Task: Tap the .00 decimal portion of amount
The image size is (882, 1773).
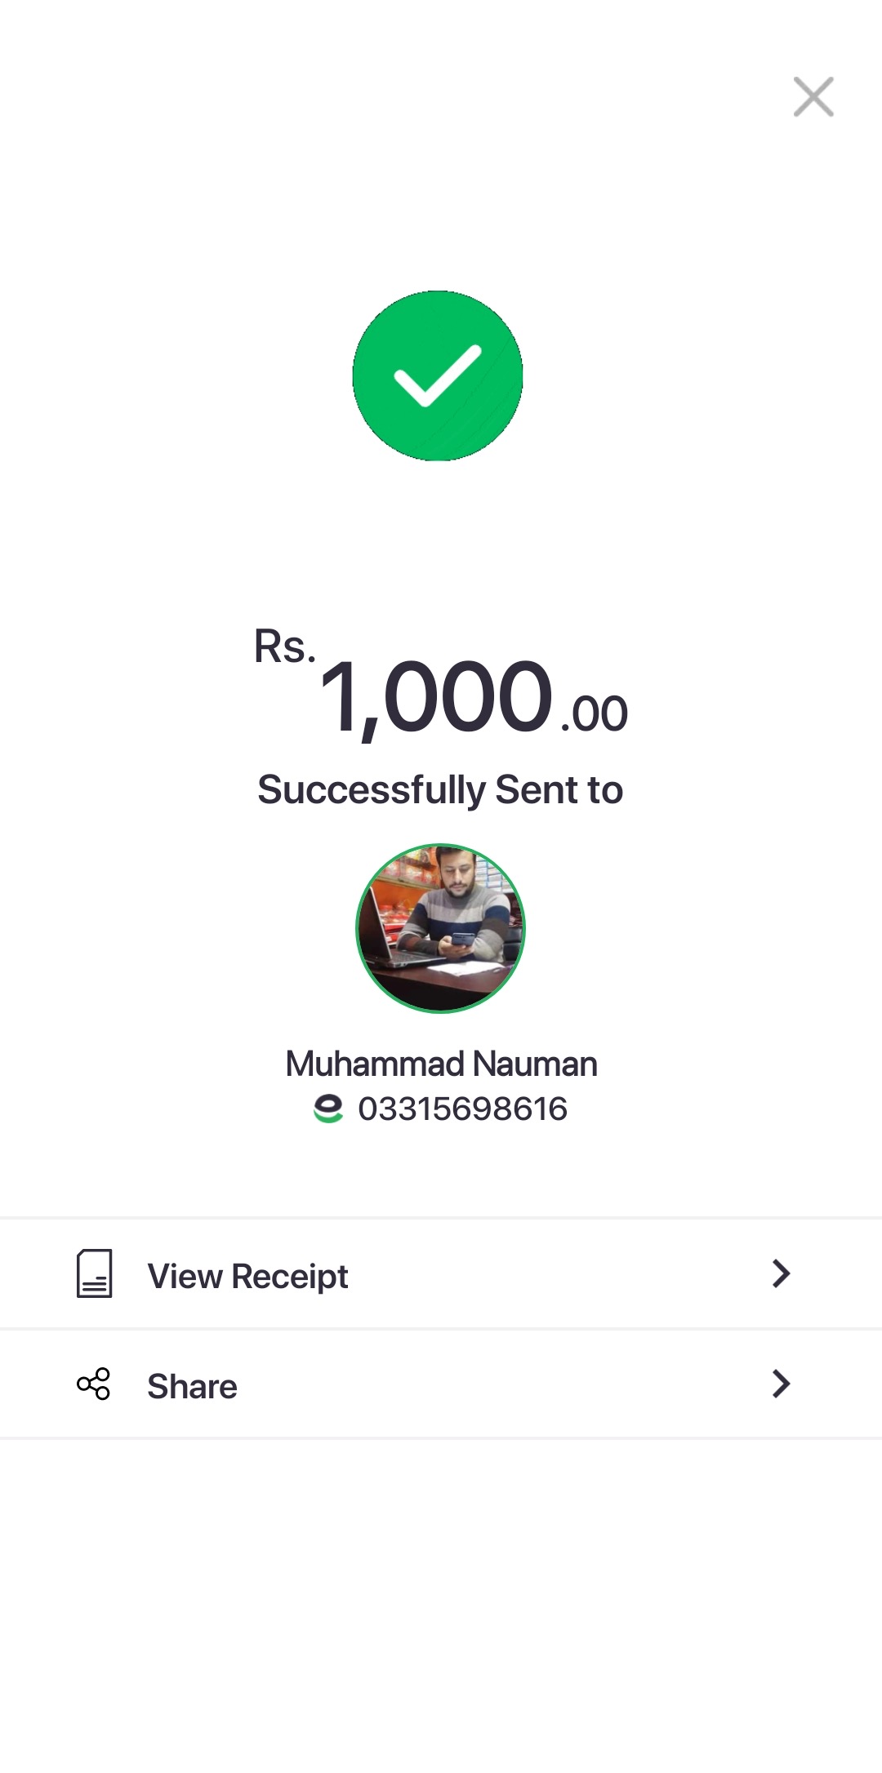Action: (x=595, y=714)
